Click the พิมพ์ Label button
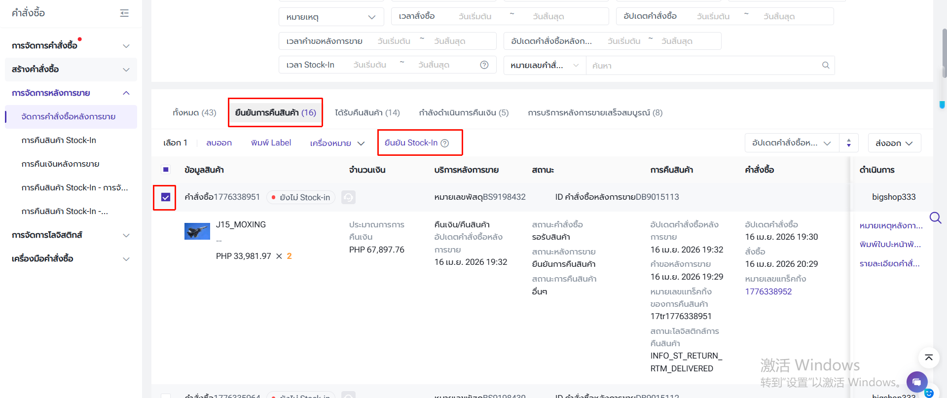The image size is (947, 398). [271, 143]
